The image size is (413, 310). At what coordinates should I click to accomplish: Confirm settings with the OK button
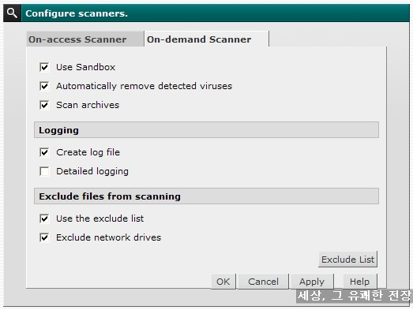click(223, 282)
